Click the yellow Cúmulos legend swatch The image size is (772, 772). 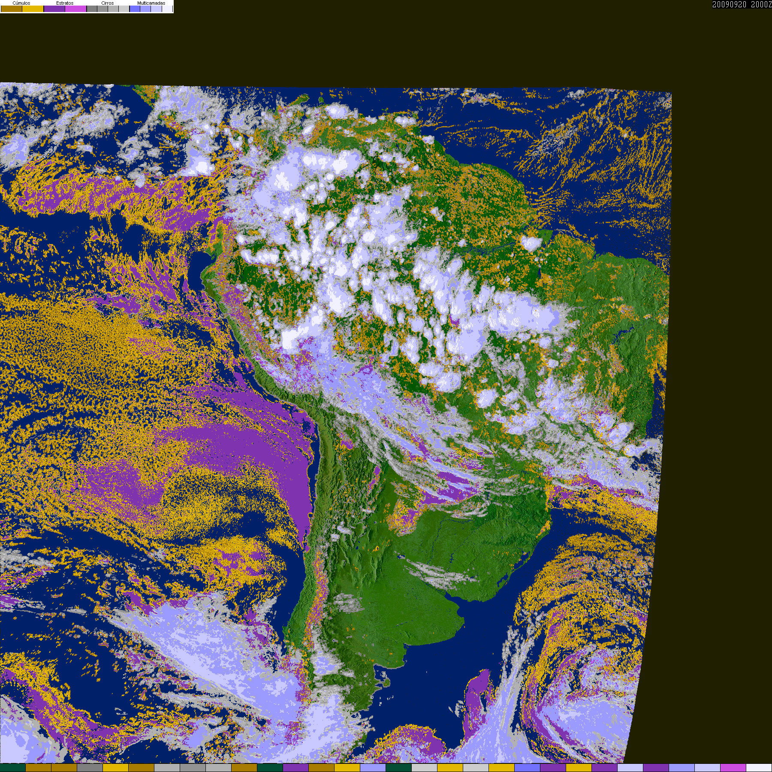click(x=33, y=9)
